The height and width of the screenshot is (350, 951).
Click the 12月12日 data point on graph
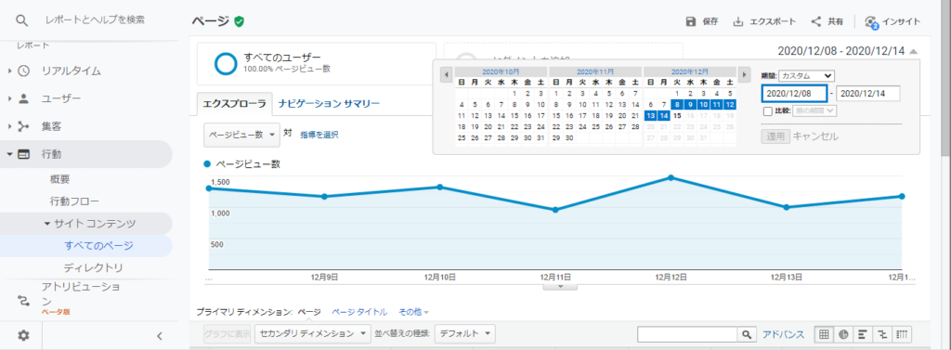coord(671,177)
